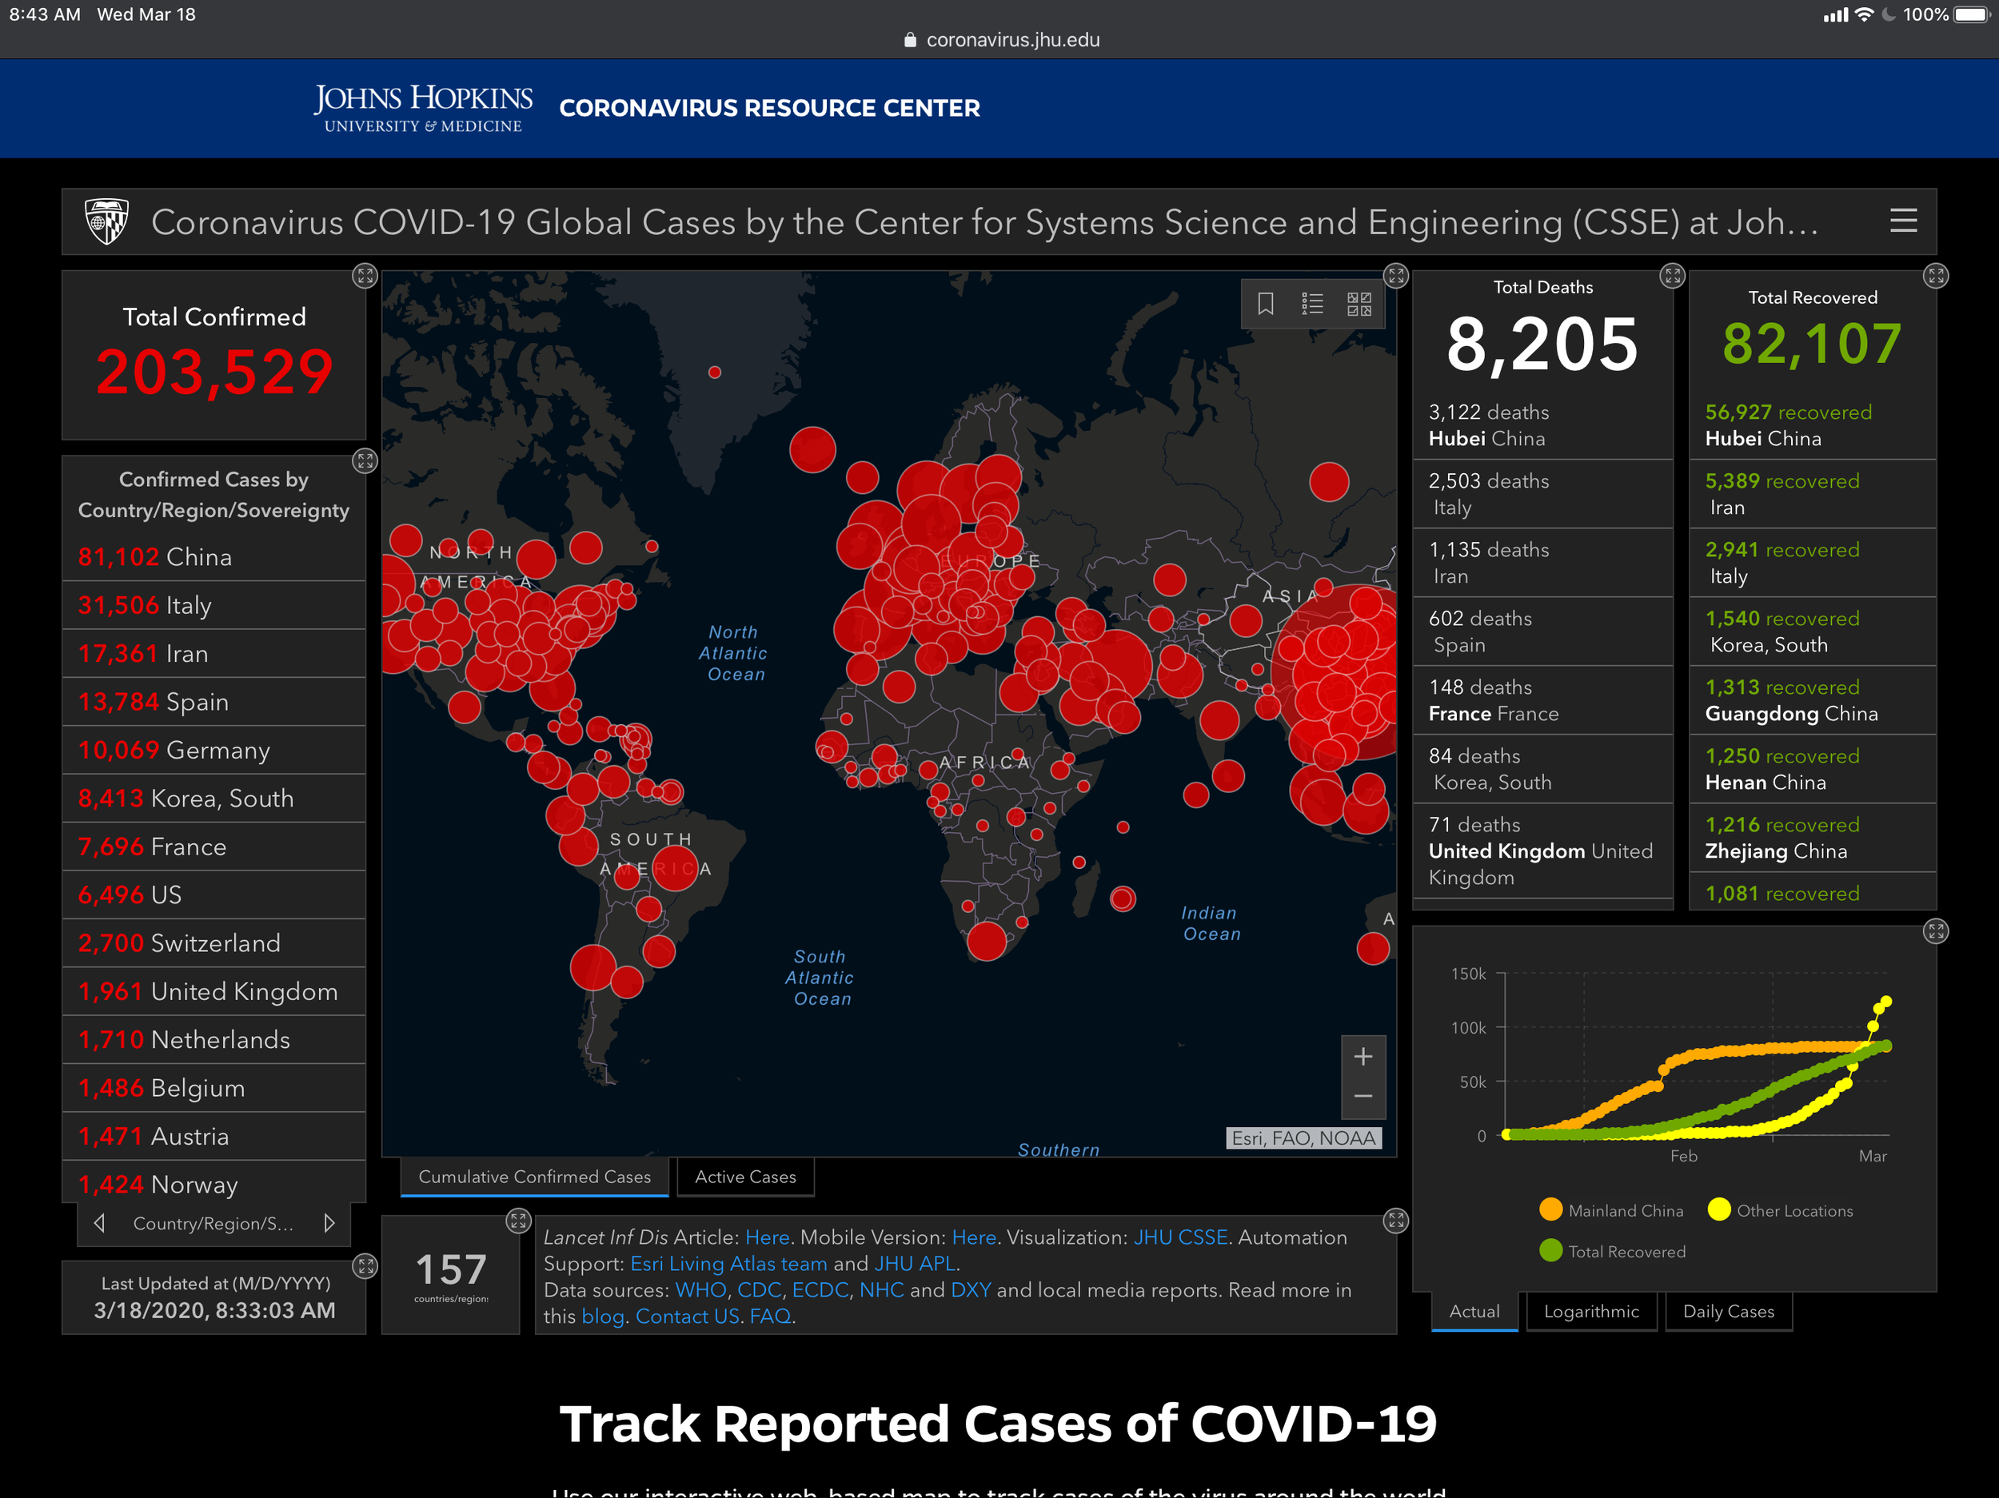Toggle Mainland China series in chart legend
1999x1498 pixels.
click(x=1611, y=1209)
